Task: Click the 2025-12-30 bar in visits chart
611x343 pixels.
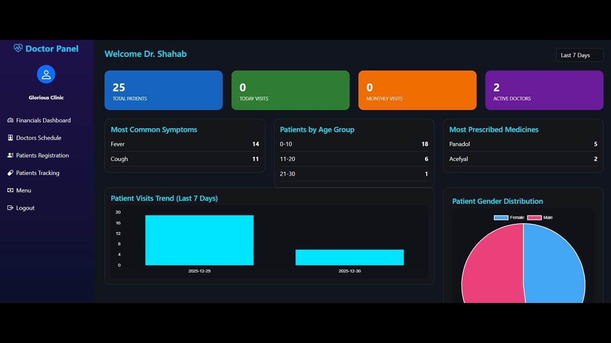Action: click(349, 257)
